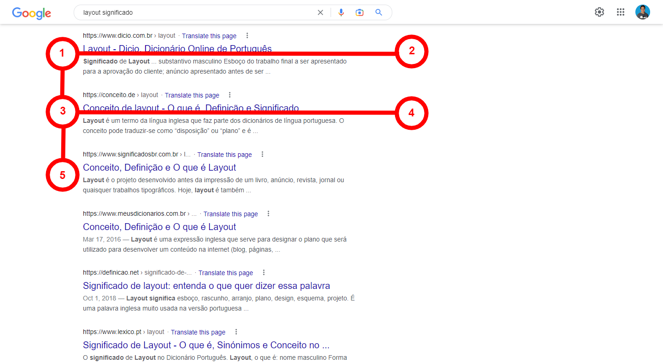Open more options for the meusdicionarios.com.br result
This screenshot has height=363, width=663.
[268, 213]
